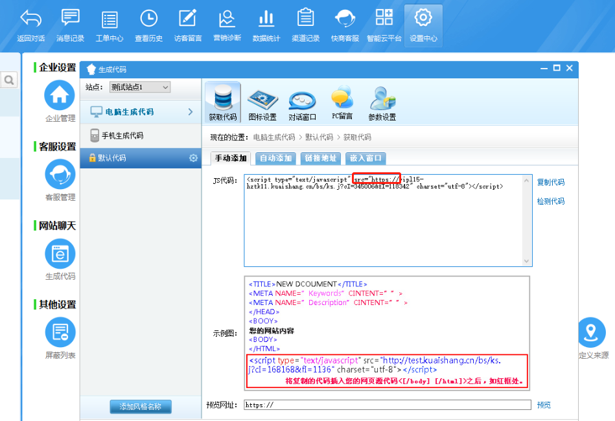Click 默认代码 in the breadcrumb

pyautogui.click(x=319, y=137)
